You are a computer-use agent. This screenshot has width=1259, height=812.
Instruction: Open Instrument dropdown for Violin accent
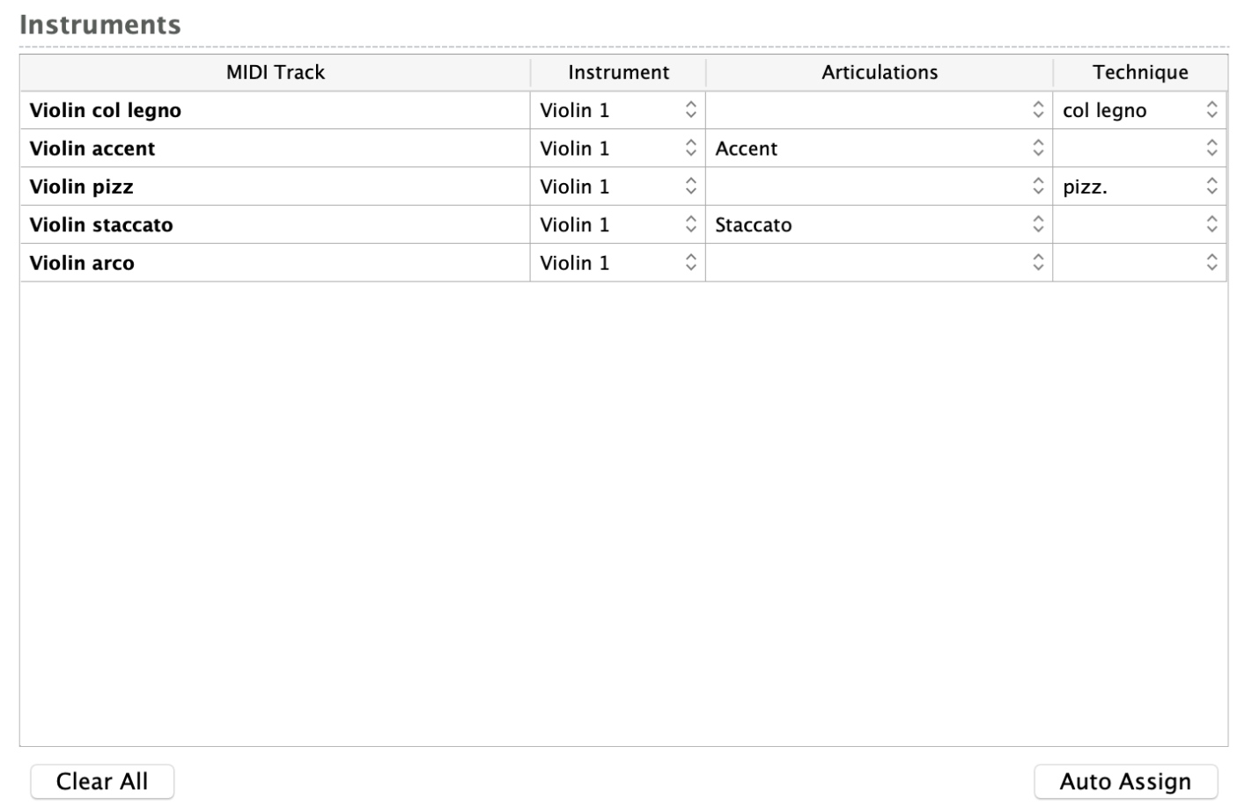pyautogui.click(x=618, y=149)
